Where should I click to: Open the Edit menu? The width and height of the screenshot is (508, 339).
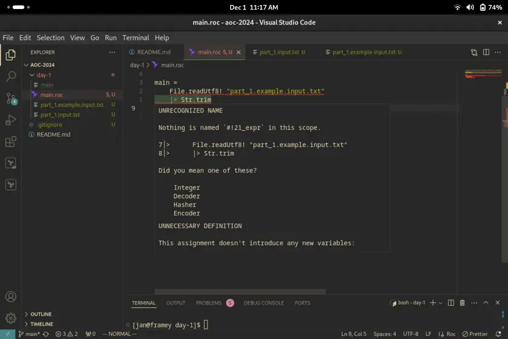[25, 38]
